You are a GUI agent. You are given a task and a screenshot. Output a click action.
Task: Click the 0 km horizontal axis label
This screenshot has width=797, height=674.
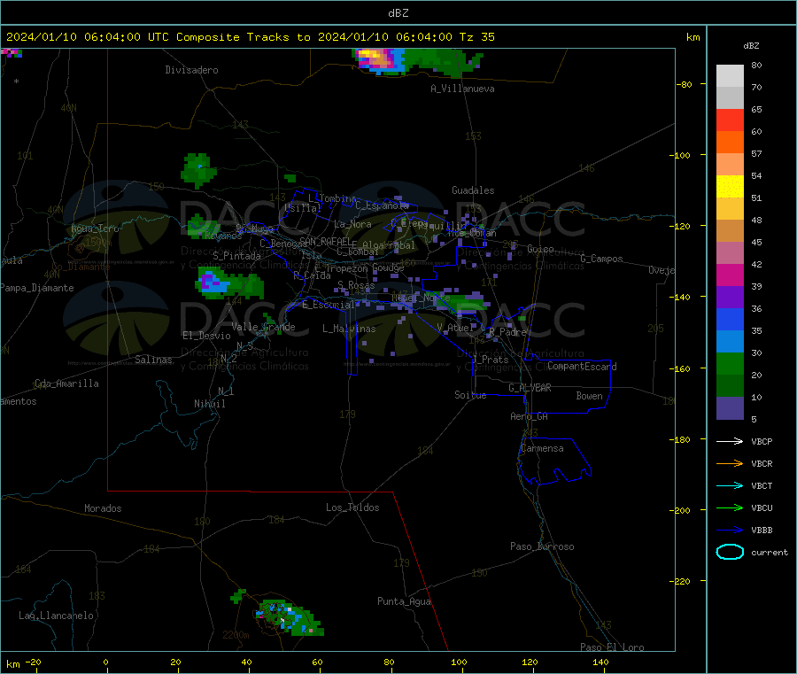click(105, 662)
